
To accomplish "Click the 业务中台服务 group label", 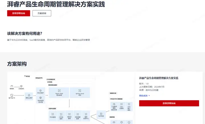I will tap(52, 108).
